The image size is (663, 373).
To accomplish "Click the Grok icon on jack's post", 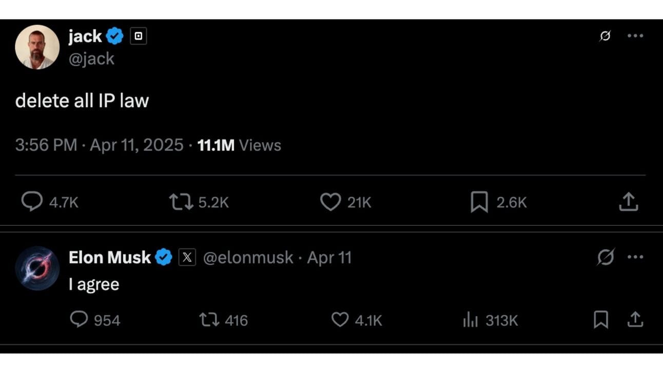I will [606, 36].
